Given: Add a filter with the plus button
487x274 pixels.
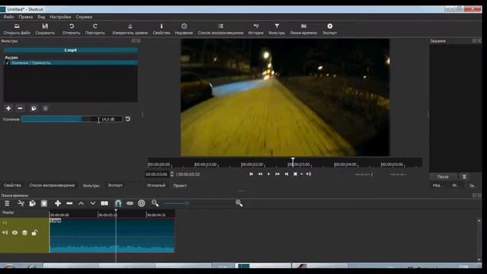Looking at the screenshot, I should [8, 108].
